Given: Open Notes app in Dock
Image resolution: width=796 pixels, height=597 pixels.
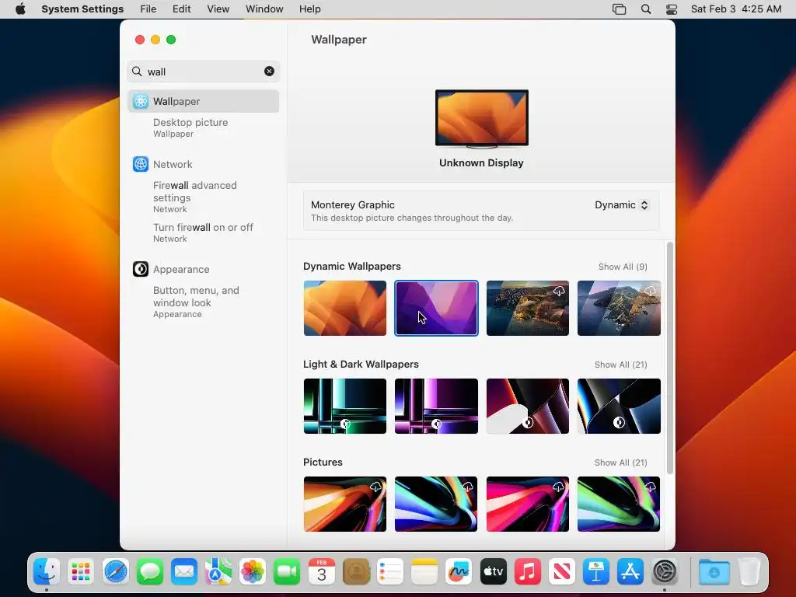Looking at the screenshot, I should point(424,571).
